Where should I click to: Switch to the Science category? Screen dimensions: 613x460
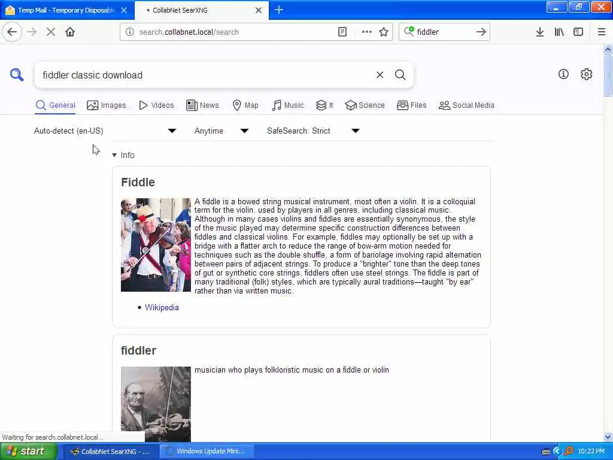[x=365, y=105]
